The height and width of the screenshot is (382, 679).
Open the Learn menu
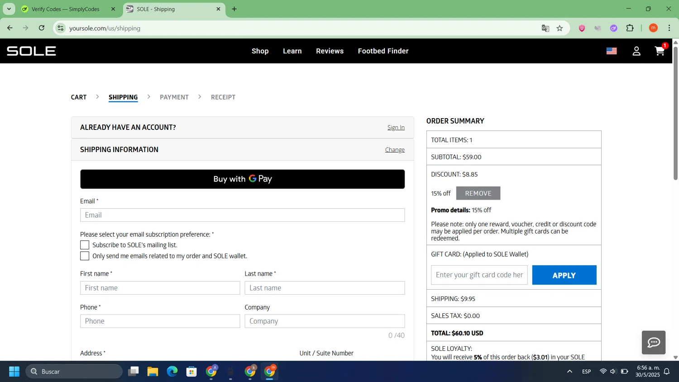pos(292,51)
